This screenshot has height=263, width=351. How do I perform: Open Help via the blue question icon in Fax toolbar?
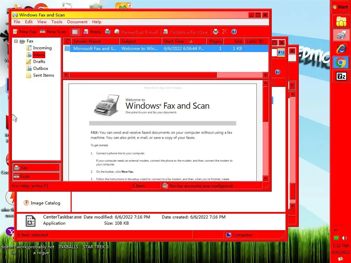(x=234, y=32)
